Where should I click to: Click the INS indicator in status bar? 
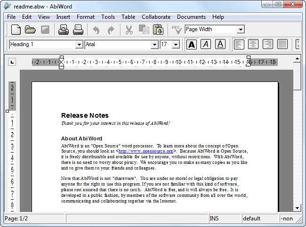click(225, 219)
